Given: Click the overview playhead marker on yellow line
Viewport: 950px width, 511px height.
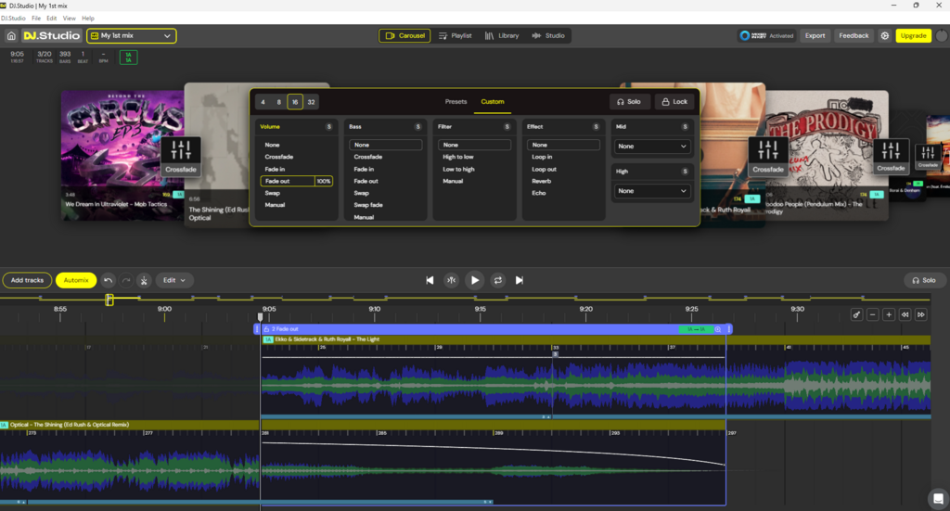Looking at the screenshot, I should (109, 300).
